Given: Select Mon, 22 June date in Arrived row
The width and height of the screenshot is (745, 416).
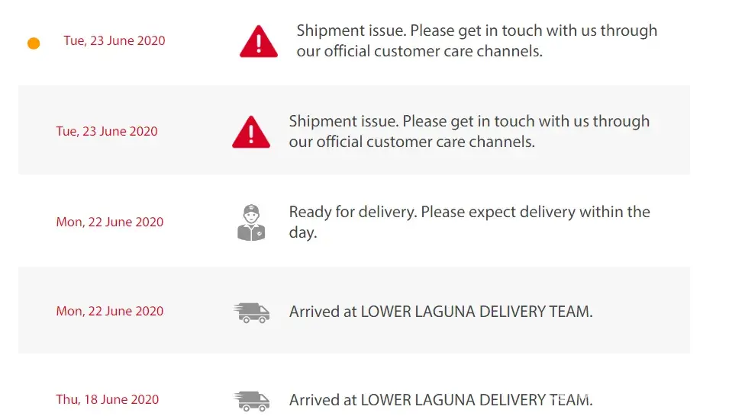Looking at the screenshot, I should click(x=110, y=311).
